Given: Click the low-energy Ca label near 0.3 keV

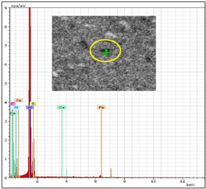Looking at the screenshot, I should coord(13,113).
